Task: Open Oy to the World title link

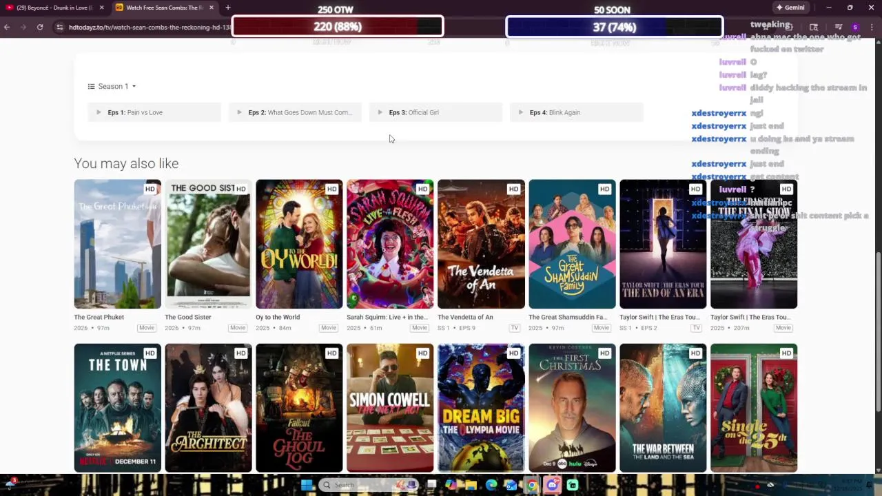Action: coord(278,318)
